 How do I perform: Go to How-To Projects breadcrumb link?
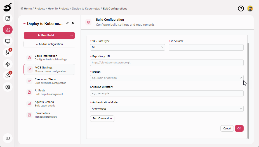(x=58, y=8)
